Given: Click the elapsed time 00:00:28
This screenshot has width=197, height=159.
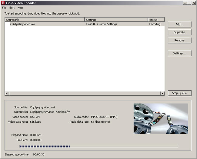Looking at the screenshot, I should point(35,135).
